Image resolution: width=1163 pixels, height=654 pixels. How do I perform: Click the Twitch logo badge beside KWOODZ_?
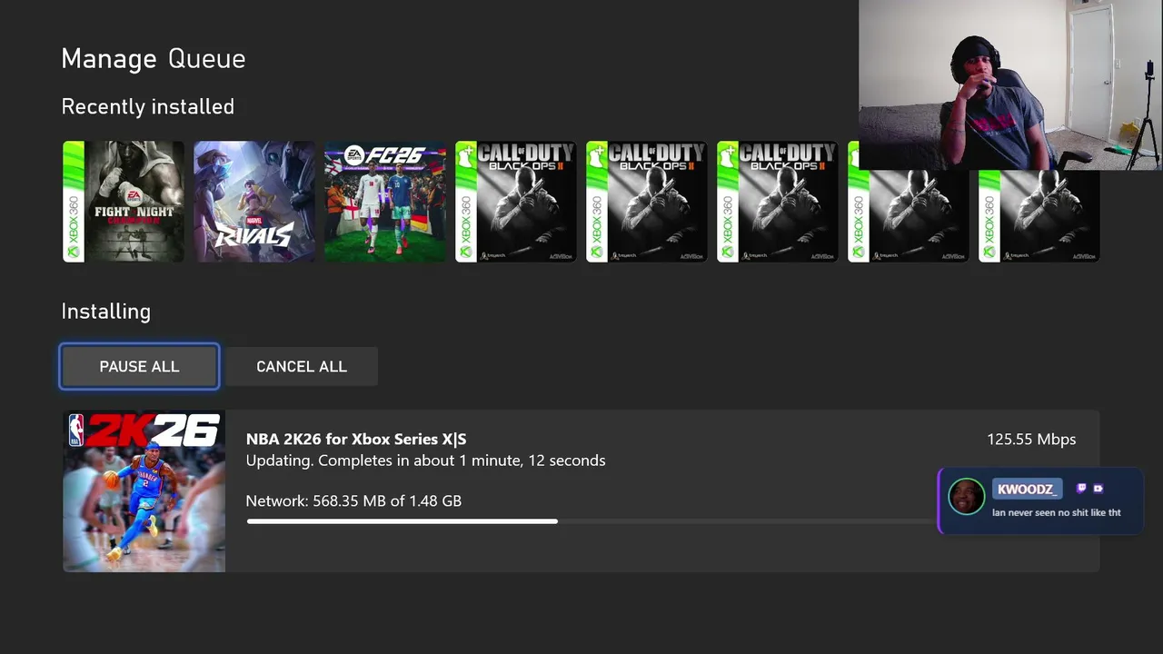1081,489
